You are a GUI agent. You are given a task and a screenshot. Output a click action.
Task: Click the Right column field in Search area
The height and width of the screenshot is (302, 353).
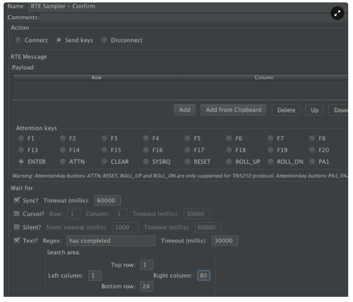coord(204,276)
